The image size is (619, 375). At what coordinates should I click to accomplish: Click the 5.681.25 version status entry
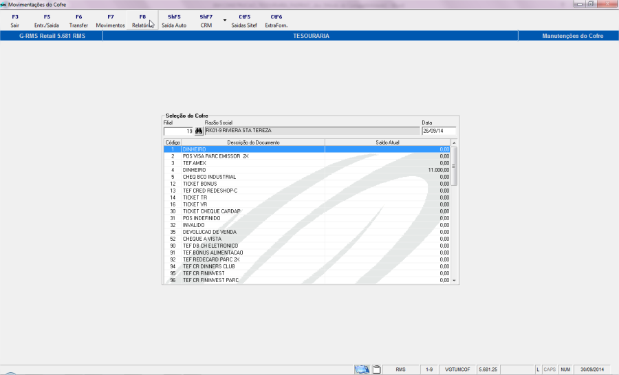coord(488,369)
